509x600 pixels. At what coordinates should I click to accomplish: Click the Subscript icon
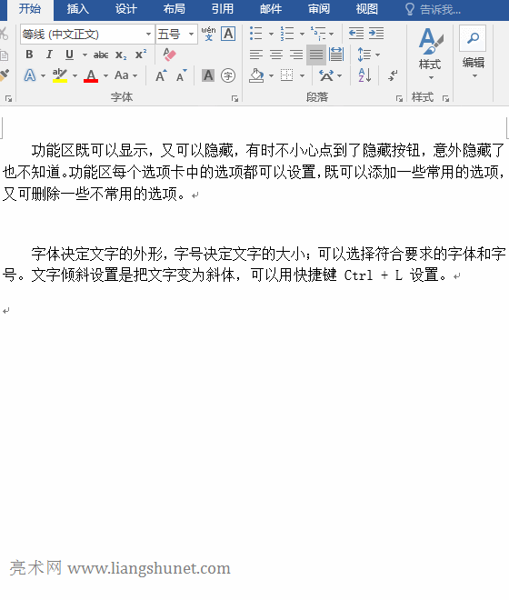tap(121, 55)
